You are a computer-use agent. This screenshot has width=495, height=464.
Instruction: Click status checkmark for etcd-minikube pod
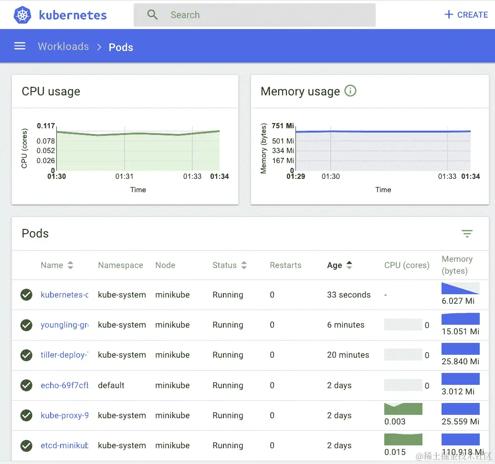(26, 445)
